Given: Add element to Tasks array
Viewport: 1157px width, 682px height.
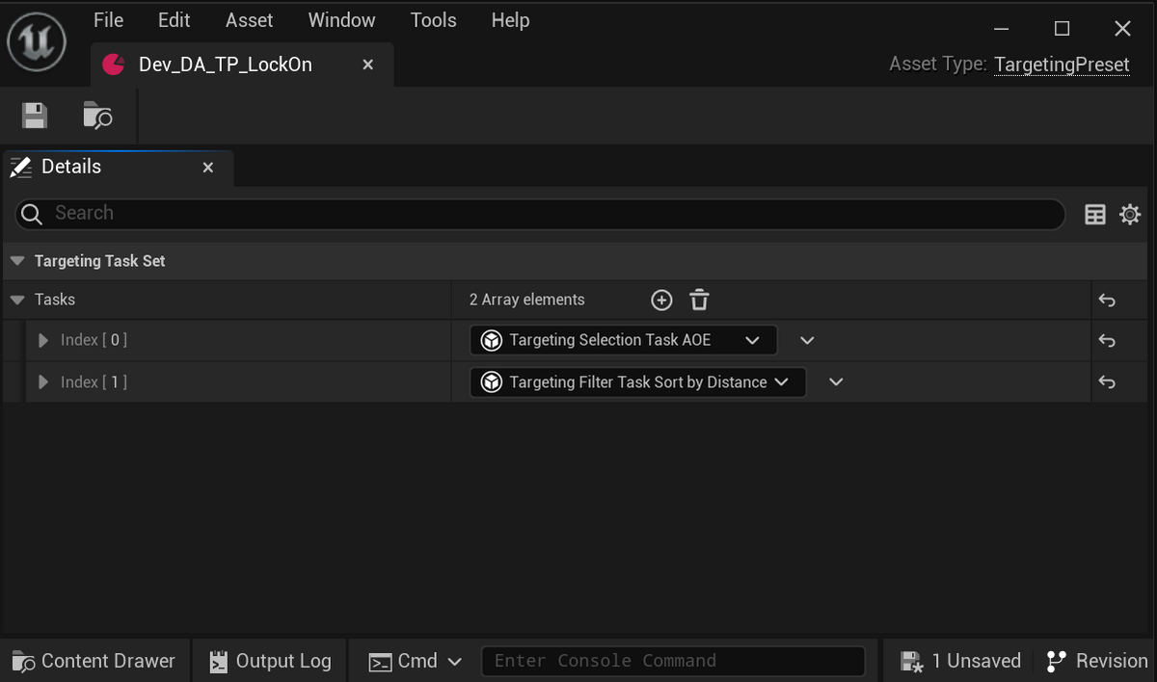Looking at the screenshot, I should coord(661,301).
